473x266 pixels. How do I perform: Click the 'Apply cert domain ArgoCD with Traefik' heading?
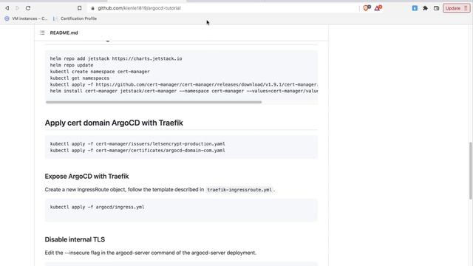point(114,123)
